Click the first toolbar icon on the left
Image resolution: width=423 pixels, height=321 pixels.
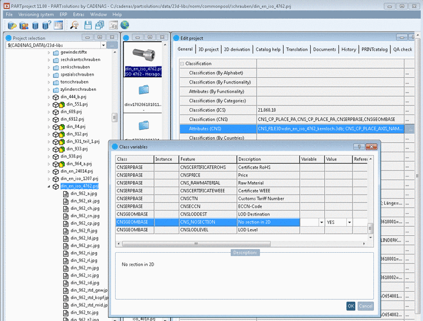tap(12, 25)
